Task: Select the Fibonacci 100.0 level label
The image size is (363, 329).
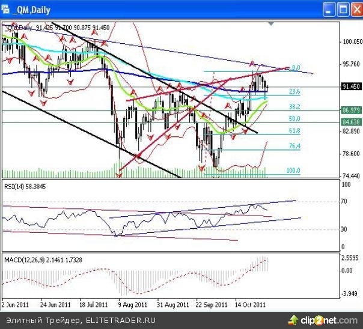Action: click(x=293, y=171)
